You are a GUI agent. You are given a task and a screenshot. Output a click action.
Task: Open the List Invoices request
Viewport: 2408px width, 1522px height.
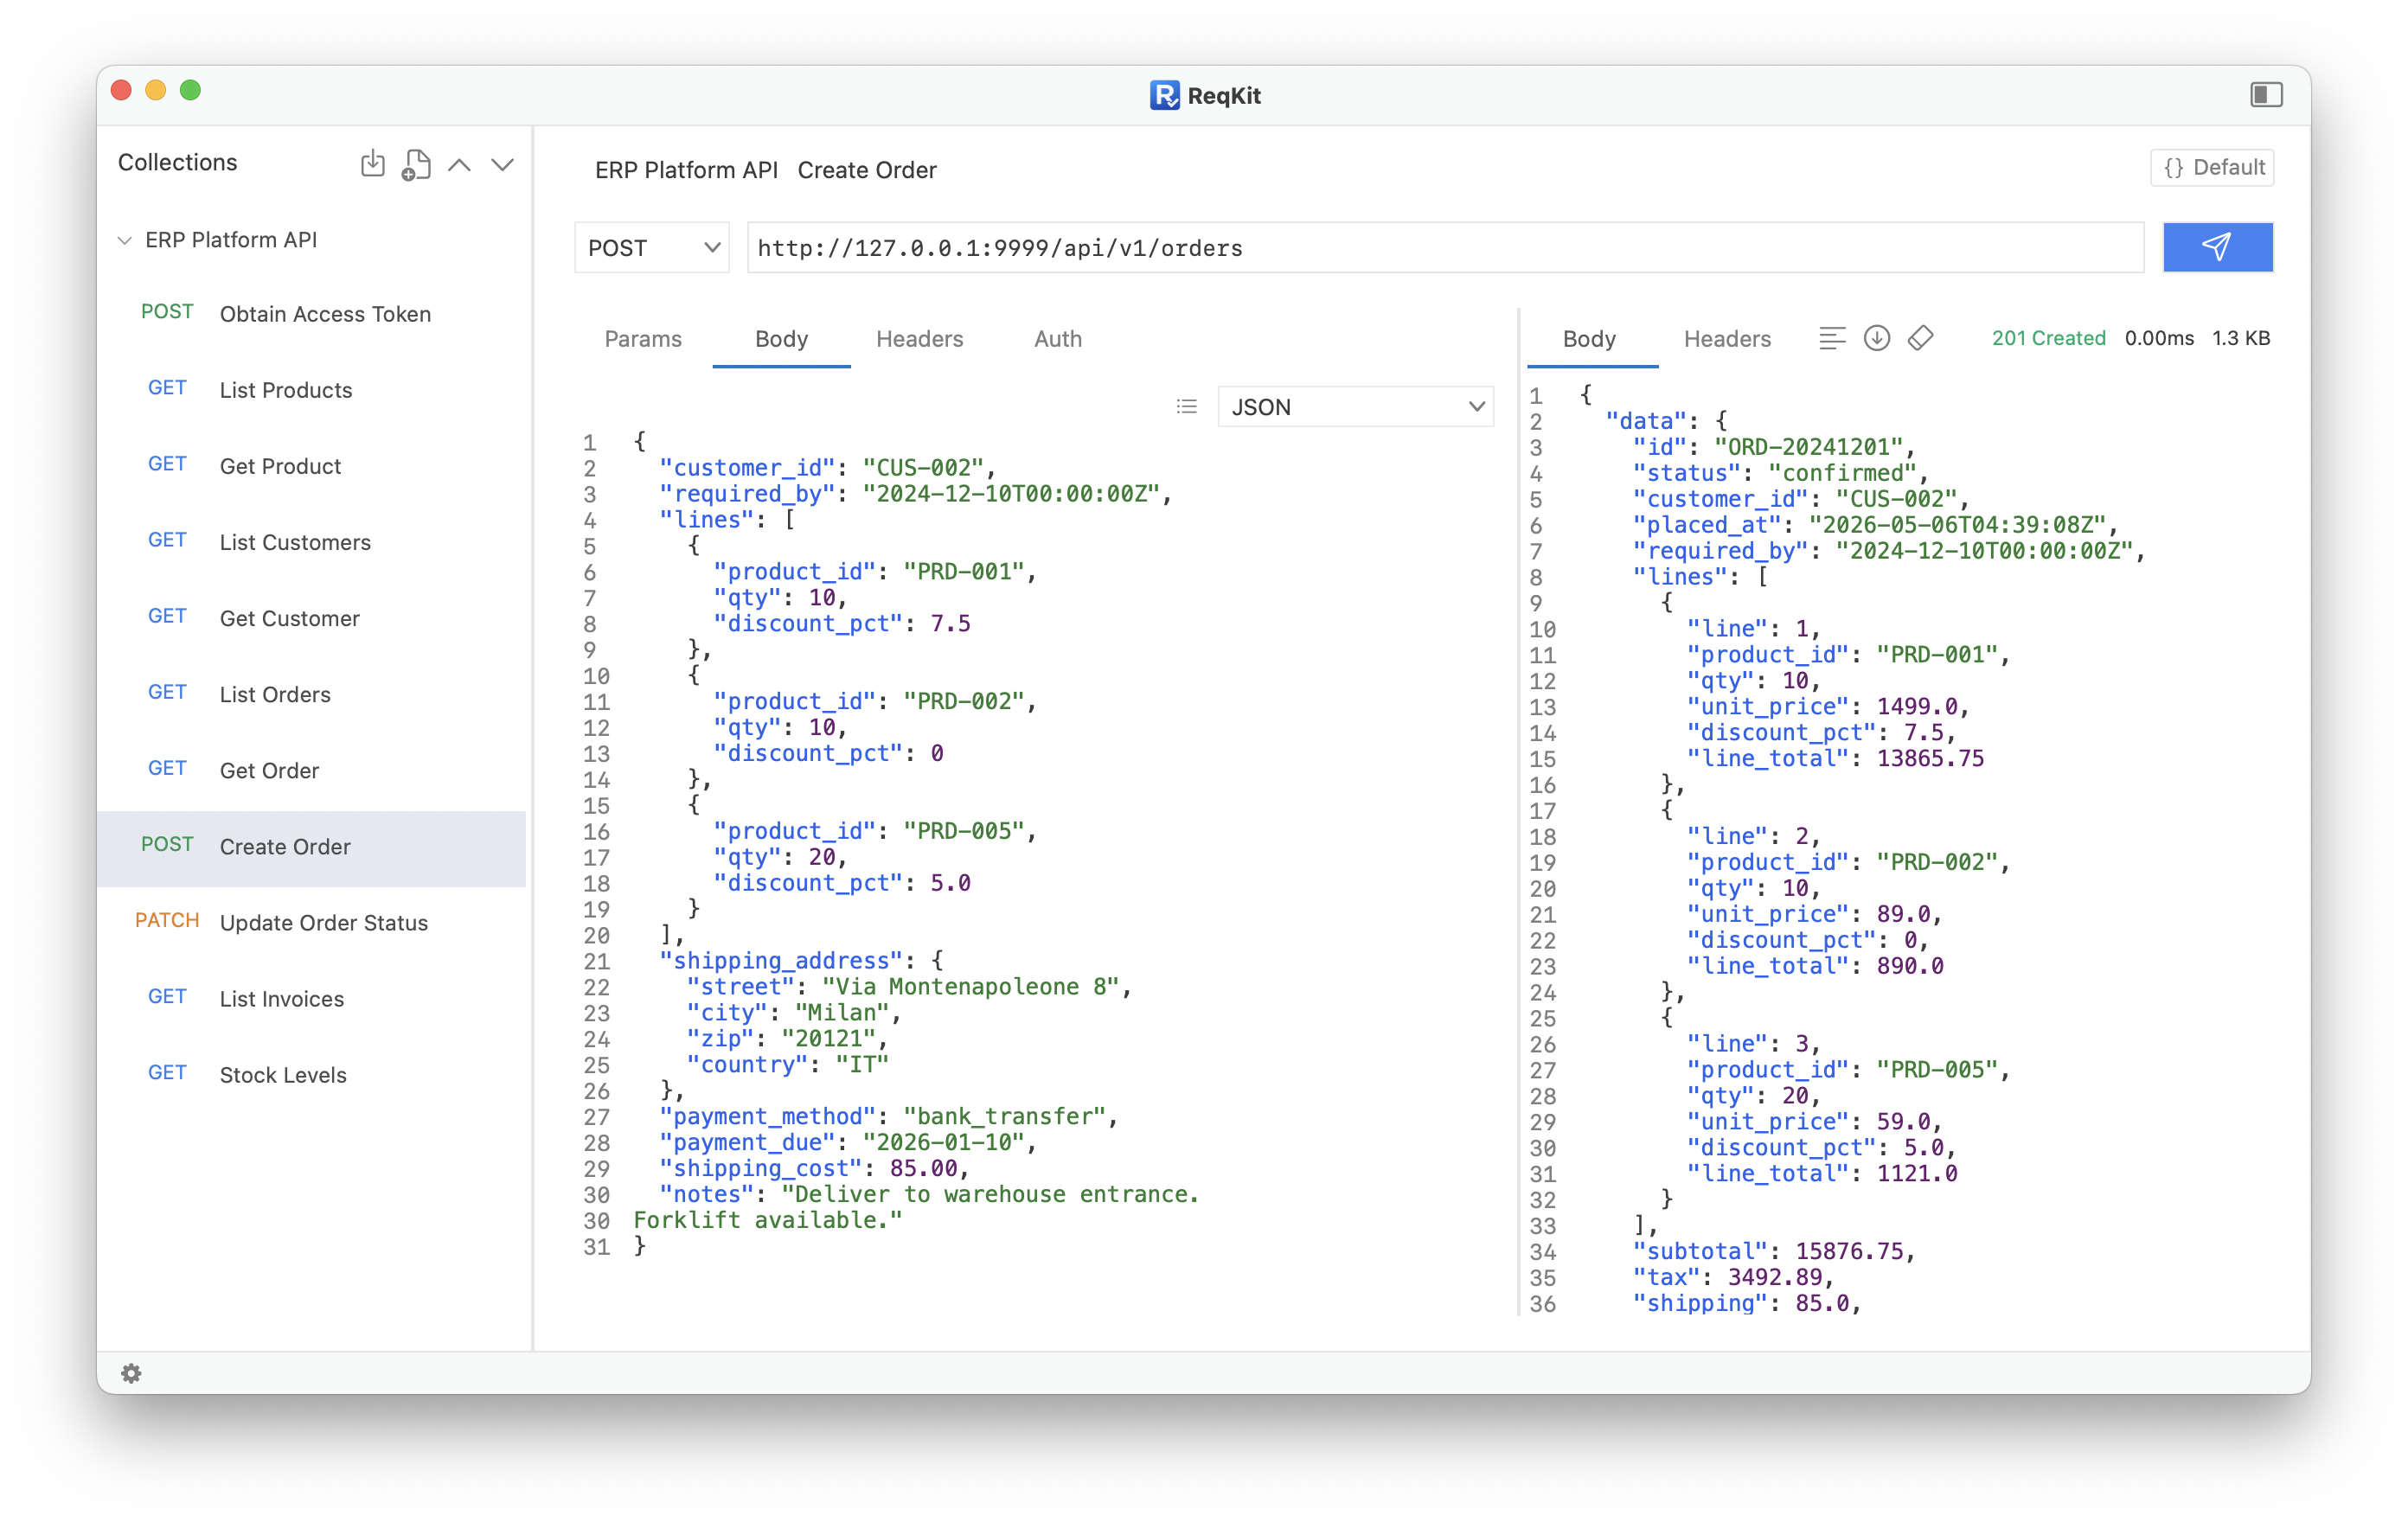312,999
